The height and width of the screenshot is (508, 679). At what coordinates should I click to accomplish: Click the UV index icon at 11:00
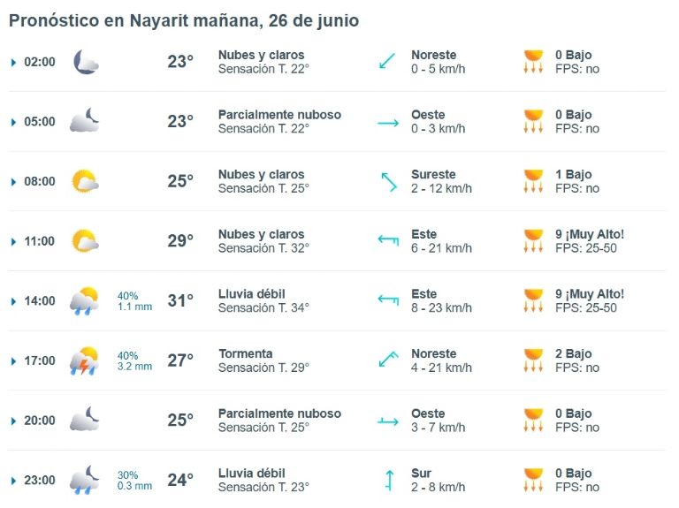(x=533, y=240)
